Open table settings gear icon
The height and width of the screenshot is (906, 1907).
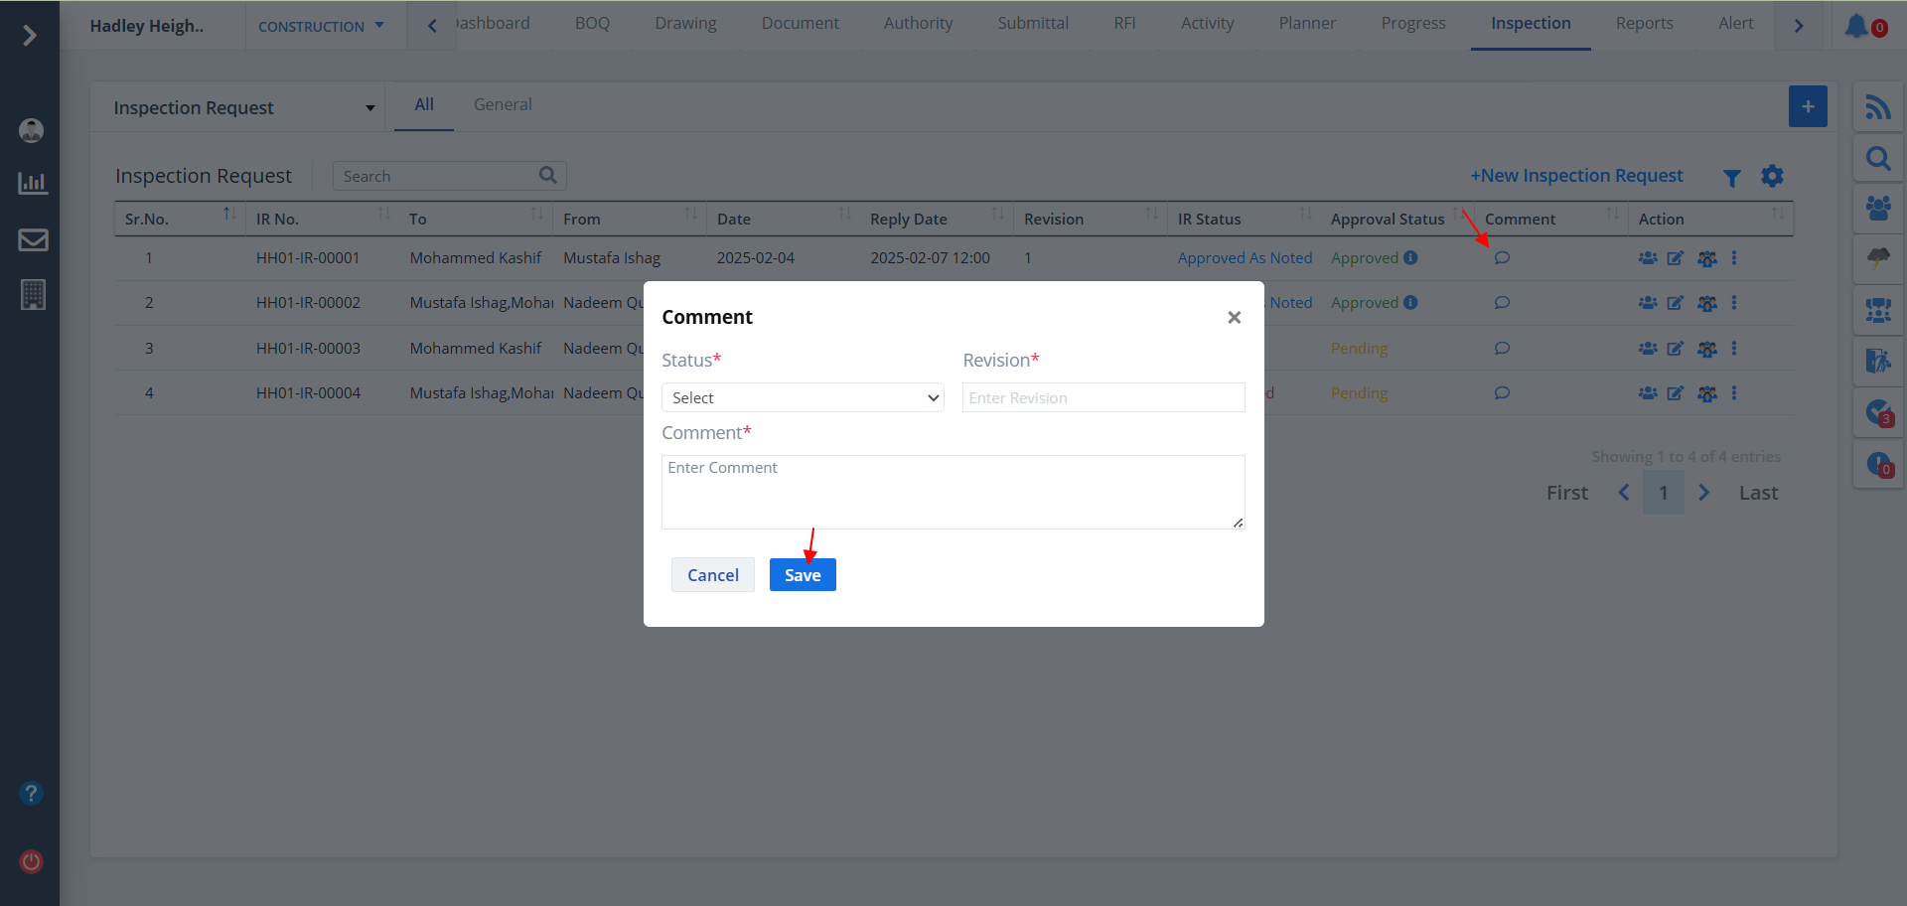1772,177
